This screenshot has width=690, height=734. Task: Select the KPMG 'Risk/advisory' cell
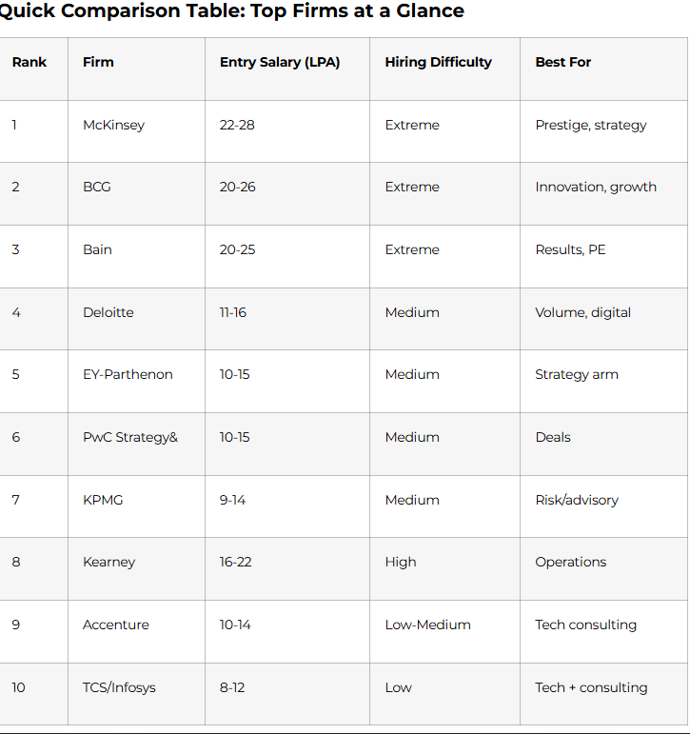[577, 500]
